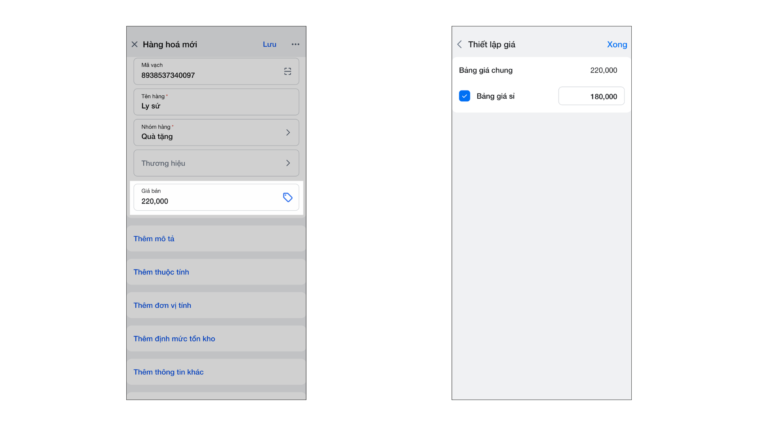This screenshot has width=758, height=426.
Task: Open Thêm thuộc tính section
Action: pos(161,272)
